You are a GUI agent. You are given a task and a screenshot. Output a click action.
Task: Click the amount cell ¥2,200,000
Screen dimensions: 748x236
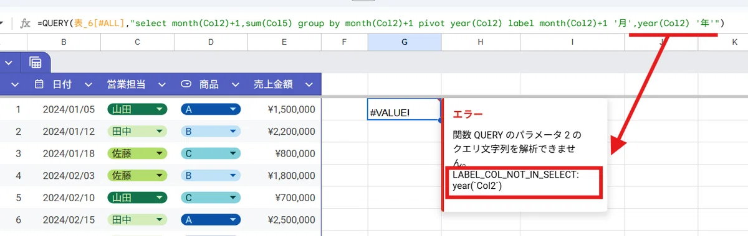[x=291, y=131]
